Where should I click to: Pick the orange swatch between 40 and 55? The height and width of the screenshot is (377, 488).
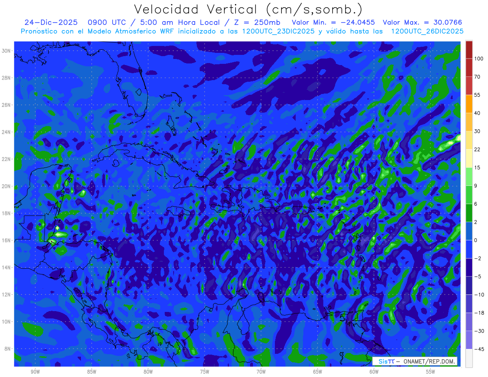pos(469,104)
